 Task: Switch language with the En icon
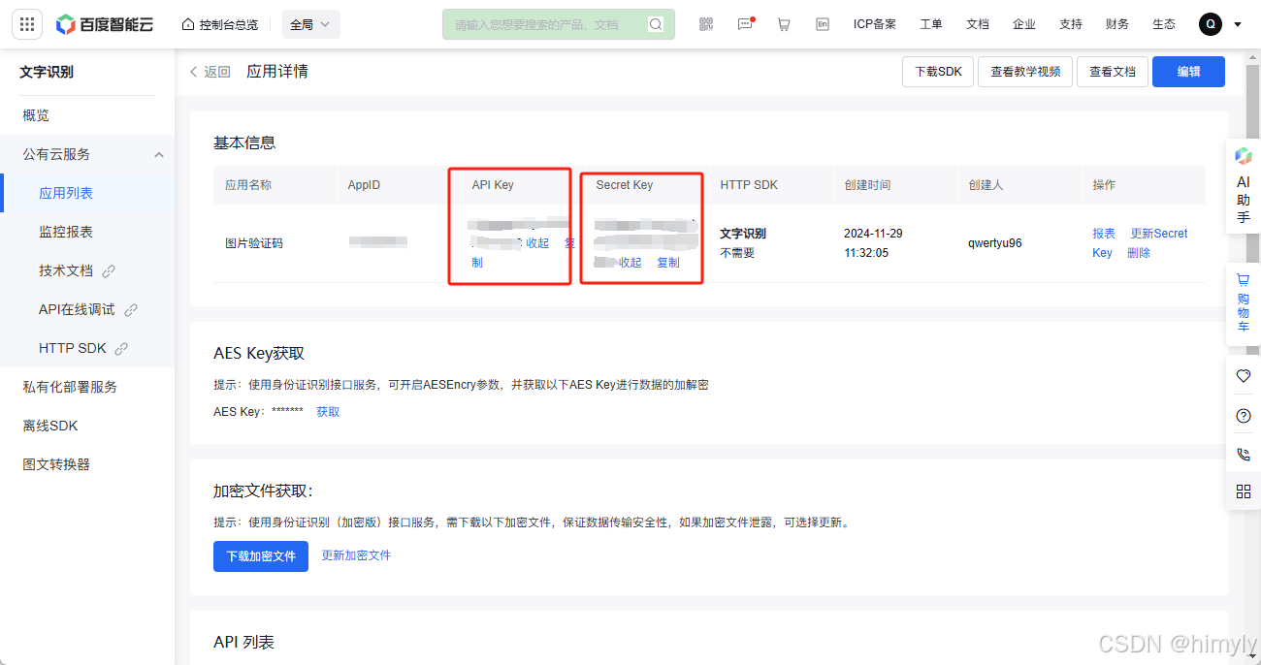(x=823, y=24)
